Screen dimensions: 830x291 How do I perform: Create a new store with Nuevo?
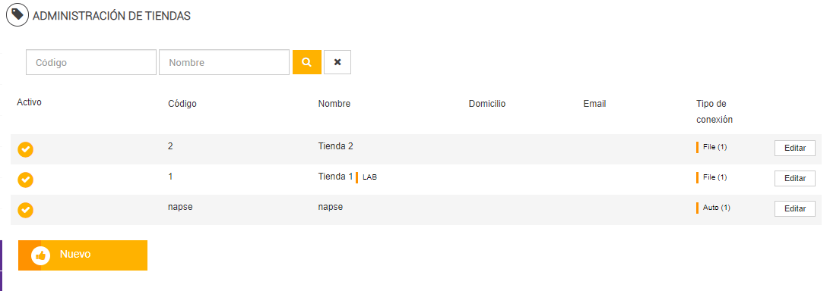click(83, 255)
